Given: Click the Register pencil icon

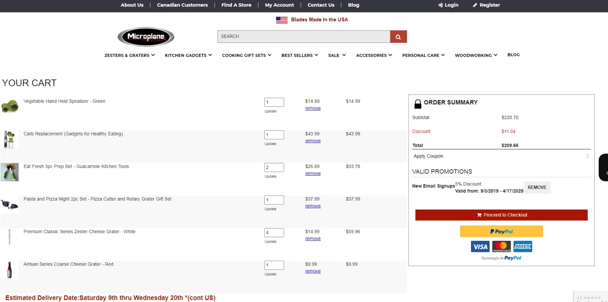Looking at the screenshot, I should pyautogui.click(x=475, y=5).
